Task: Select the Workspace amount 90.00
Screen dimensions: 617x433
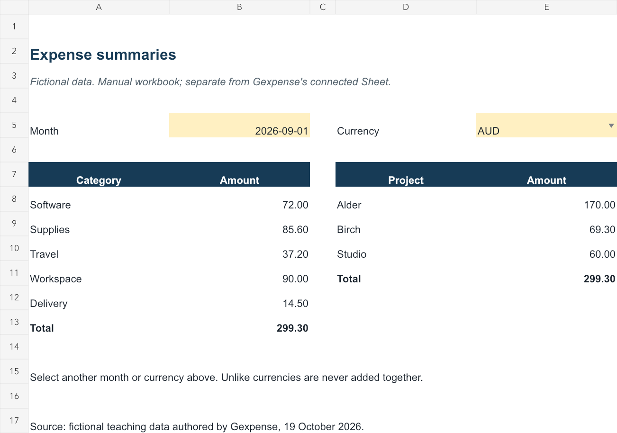Action: [239, 273]
